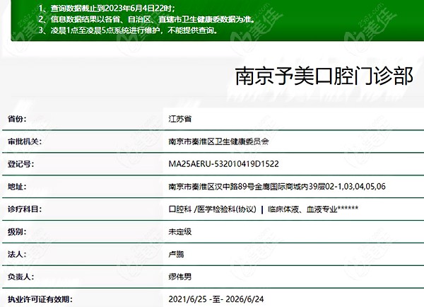Select the legal person name 卢鹏
Image resolution: width=424 pixels, height=307 pixels.
coord(176,255)
